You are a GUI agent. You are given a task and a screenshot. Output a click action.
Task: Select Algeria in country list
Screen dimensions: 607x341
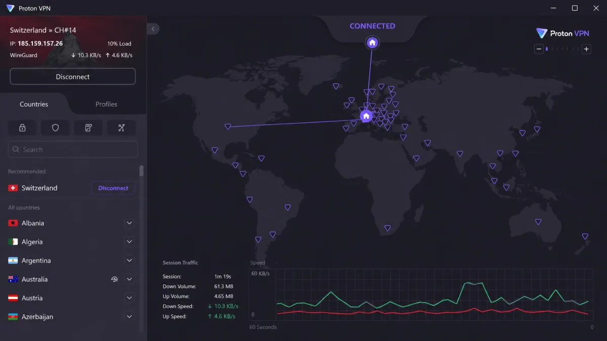[x=32, y=242]
